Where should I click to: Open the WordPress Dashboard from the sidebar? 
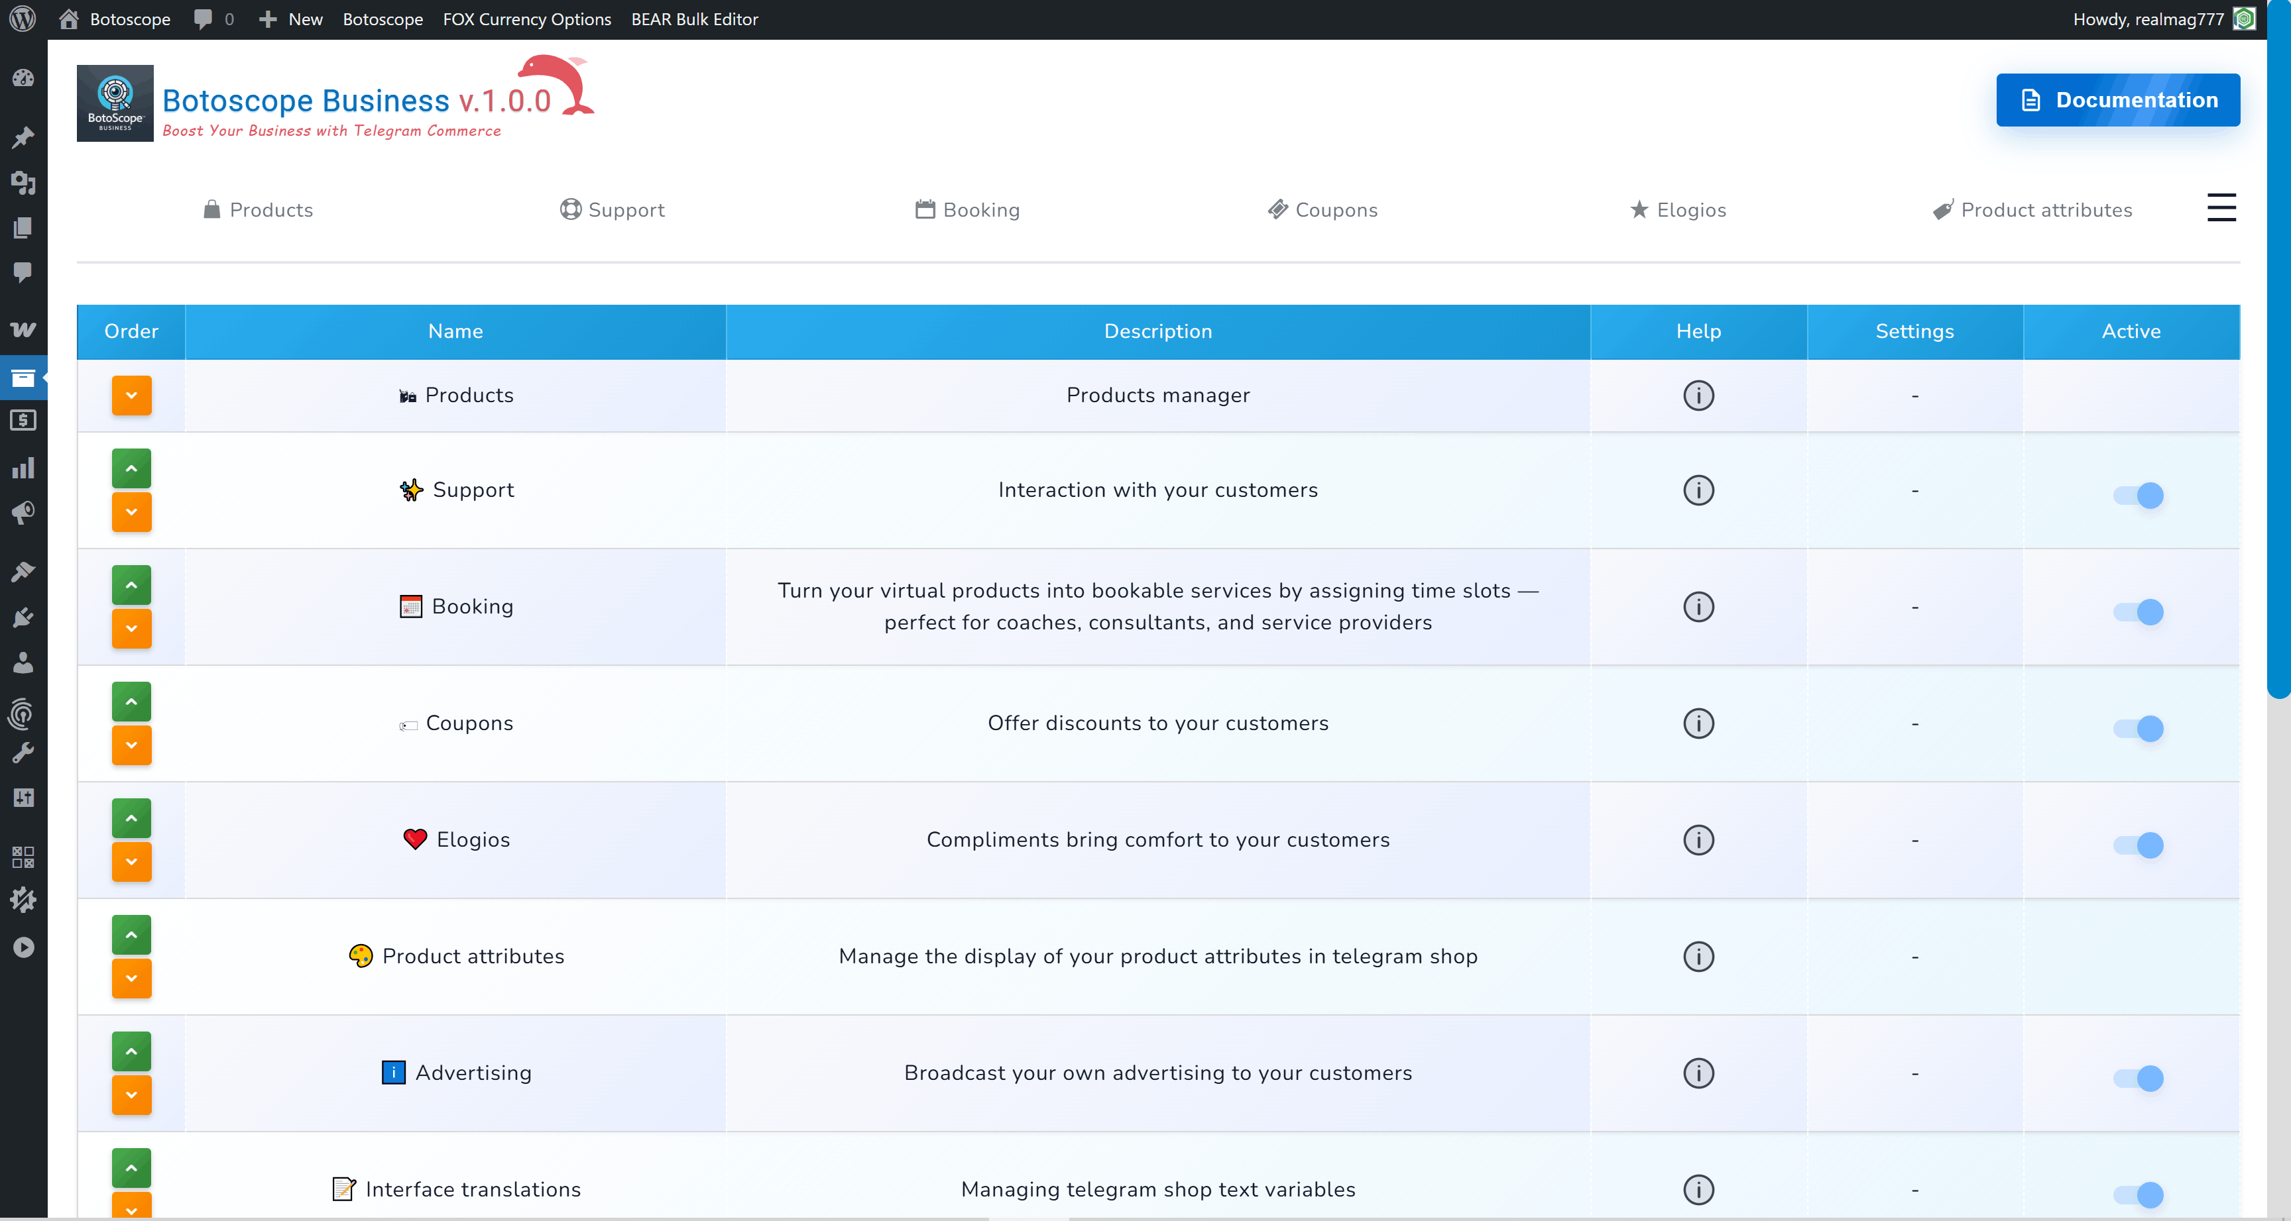pos(23,78)
